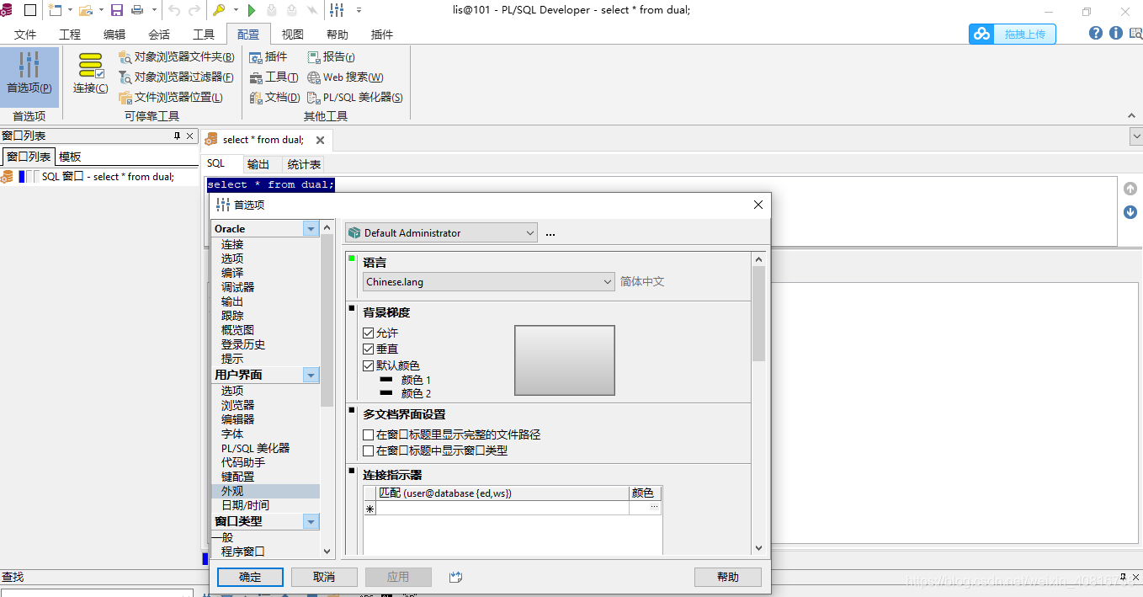Click the square stop icon in title bar
Viewport: 1143px width, 597px height.
(x=30, y=10)
